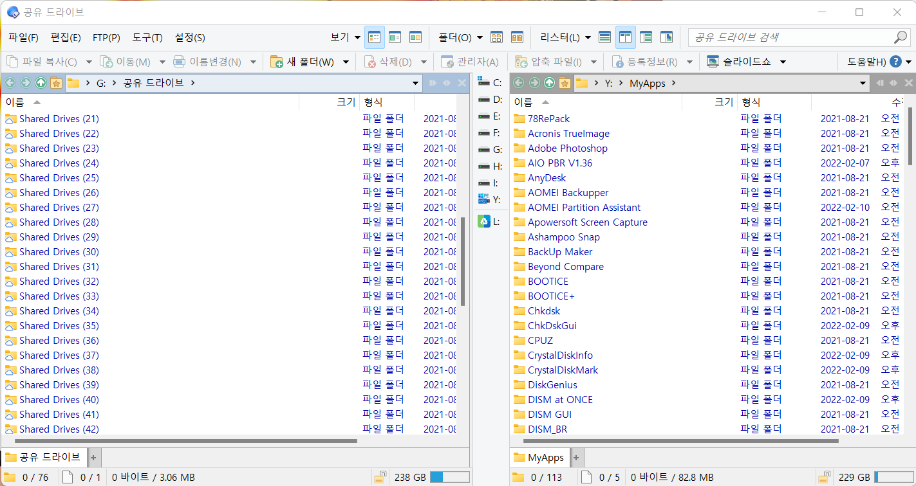
Task: Select drive C: in the drive bar
Action: [x=490, y=83]
